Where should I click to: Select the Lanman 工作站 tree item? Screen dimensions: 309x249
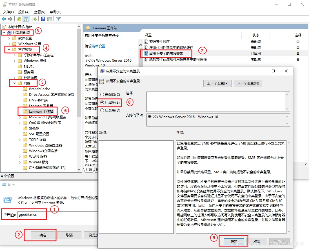(41, 111)
